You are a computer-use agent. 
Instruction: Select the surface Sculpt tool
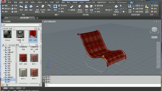coord(61,12)
